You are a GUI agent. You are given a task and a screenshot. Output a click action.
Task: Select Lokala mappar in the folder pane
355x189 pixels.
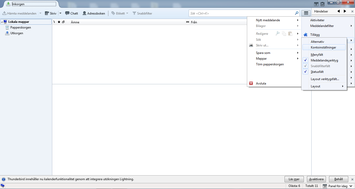[26, 22]
